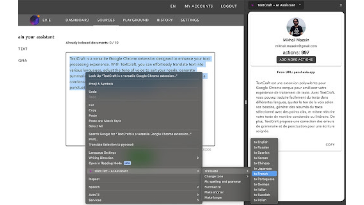The width and height of the screenshot is (364, 205).
Task: Translate to German
Action: [x=264, y=184]
